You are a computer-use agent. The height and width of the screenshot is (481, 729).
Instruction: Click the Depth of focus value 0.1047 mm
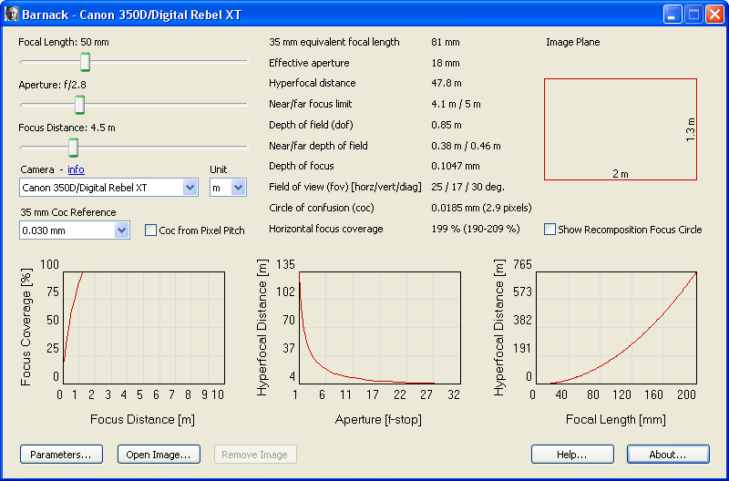(456, 166)
